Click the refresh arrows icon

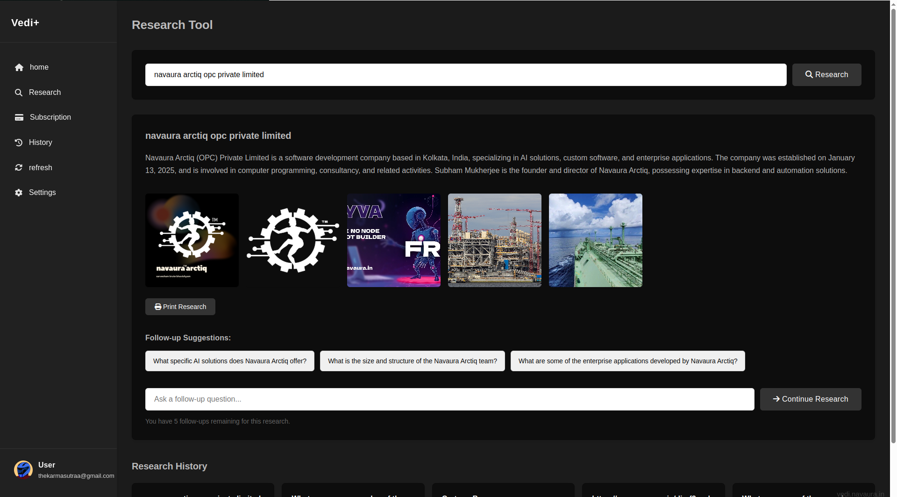[19, 167]
